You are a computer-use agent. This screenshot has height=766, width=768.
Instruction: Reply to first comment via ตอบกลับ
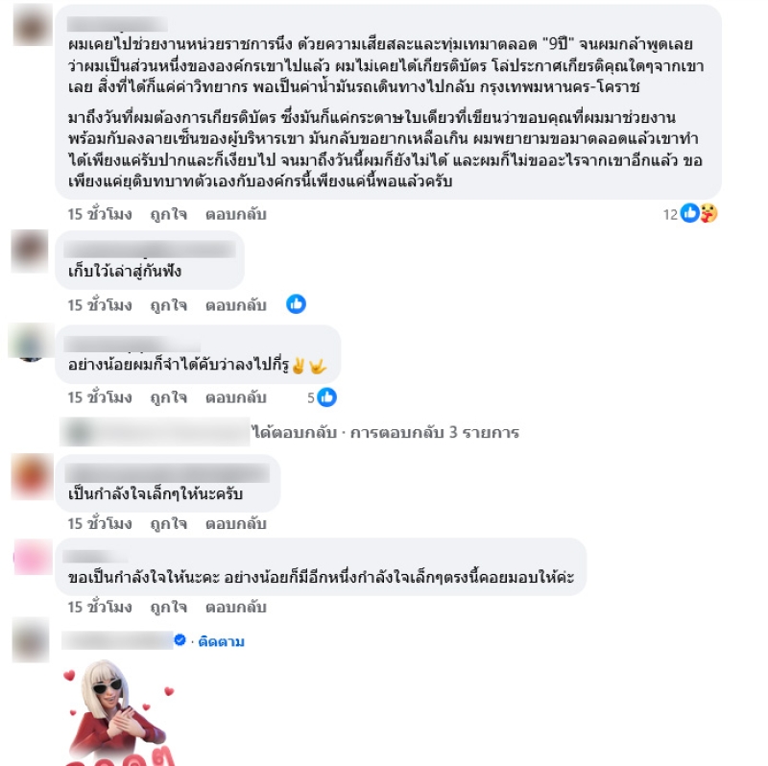235,214
